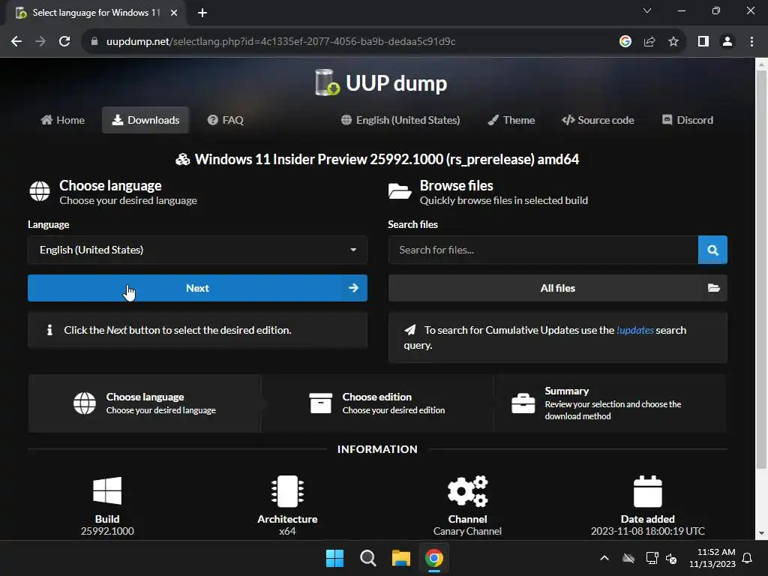Open the tab search chevron
This screenshot has width=768, height=576.
[x=647, y=10]
